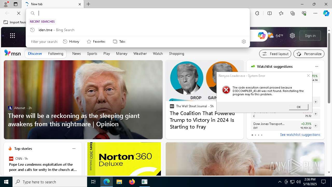This screenshot has width=332, height=187.
Task: Open the volume control tray icon
Action: point(298,182)
